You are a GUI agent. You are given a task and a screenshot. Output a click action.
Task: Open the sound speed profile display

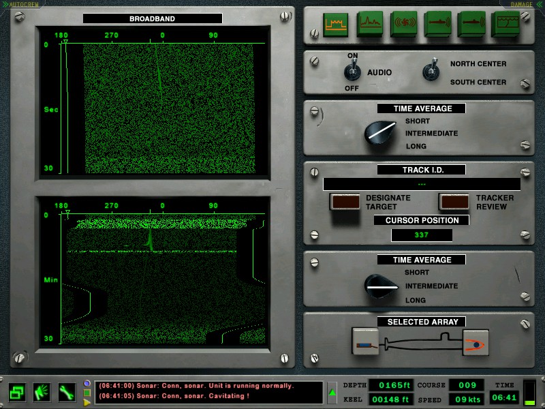(506, 24)
